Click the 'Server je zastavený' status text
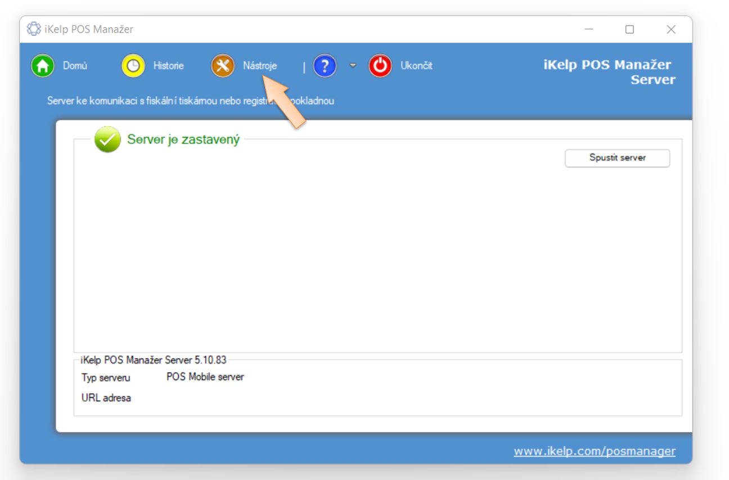Screen dimensions: 729x480 (183, 139)
